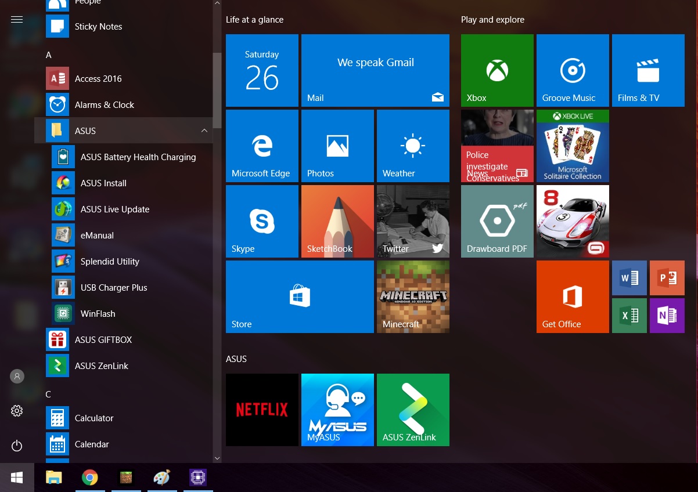Screen dimensions: 698x492
Task: Click the ASUS folder entry
Action: [x=124, y=131]
